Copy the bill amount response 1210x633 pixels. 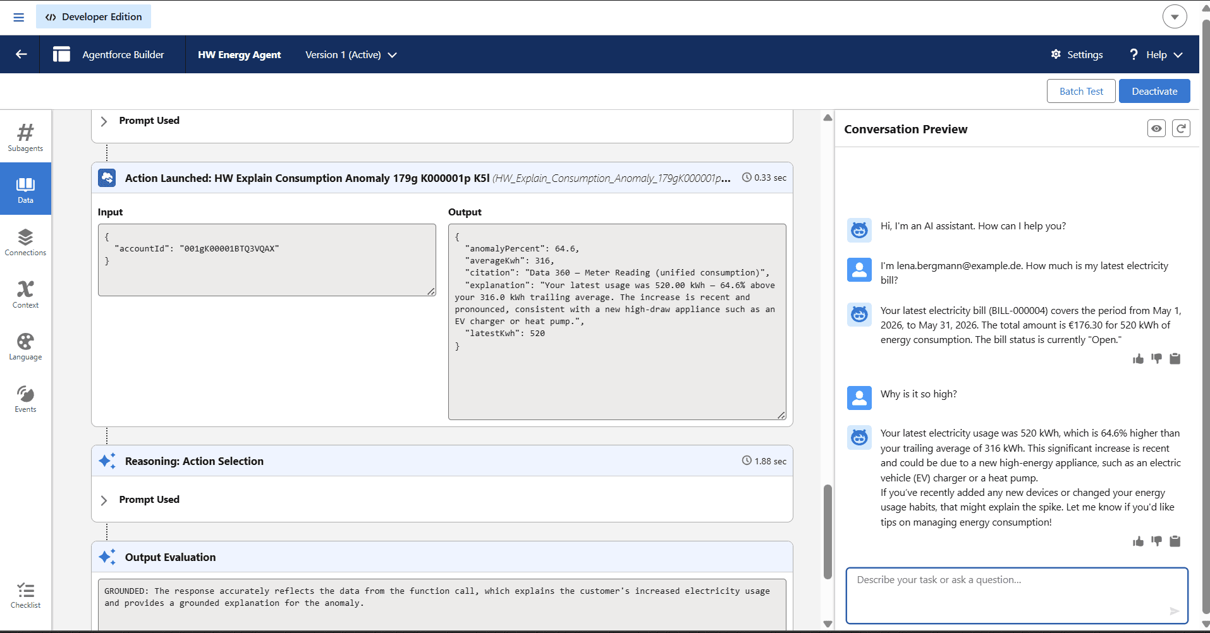pyautogui.click(x=1175, y=359)
